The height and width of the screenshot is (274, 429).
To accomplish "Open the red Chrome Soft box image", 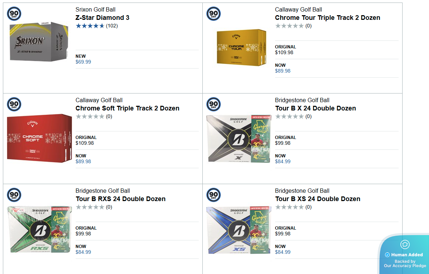I will [39, 138].
